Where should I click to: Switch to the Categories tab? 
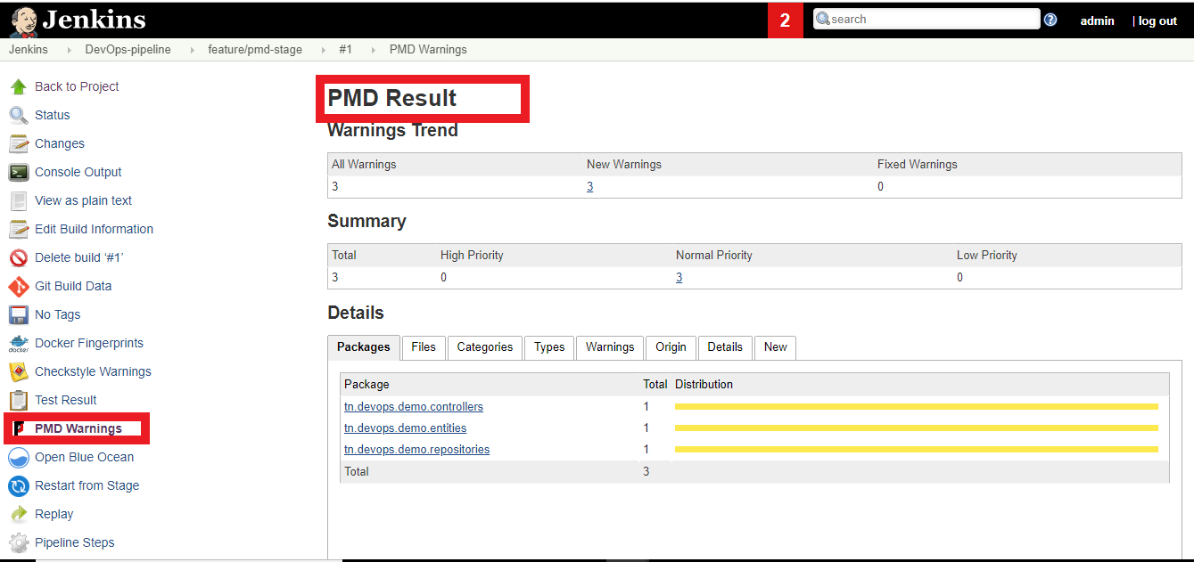coord(485,347)
